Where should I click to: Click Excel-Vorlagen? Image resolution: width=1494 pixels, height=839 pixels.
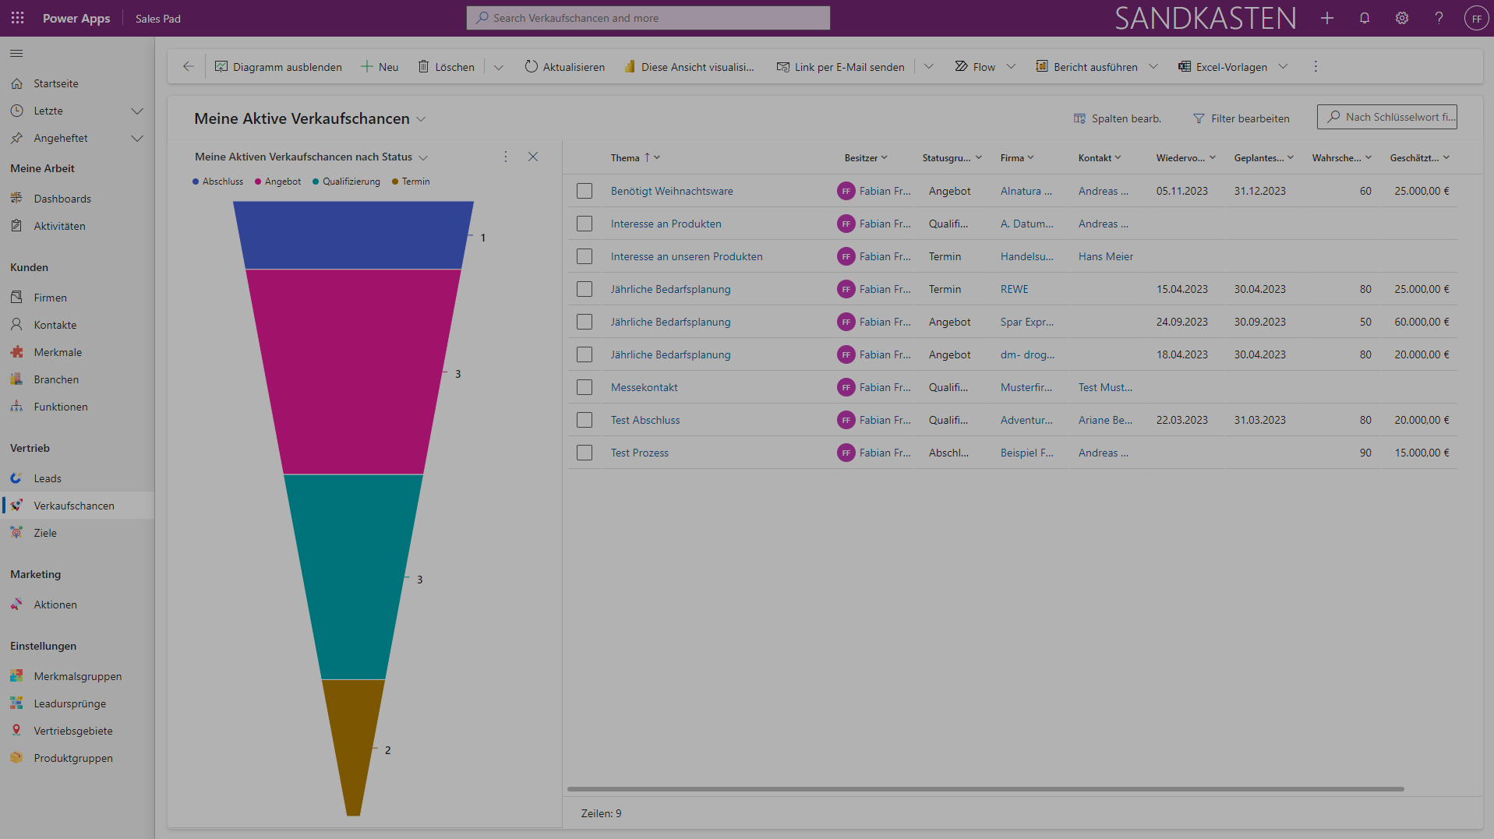click(x=1222, y=67)
